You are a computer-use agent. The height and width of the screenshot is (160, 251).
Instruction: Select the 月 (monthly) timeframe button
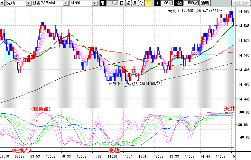(x=134, y=3)
